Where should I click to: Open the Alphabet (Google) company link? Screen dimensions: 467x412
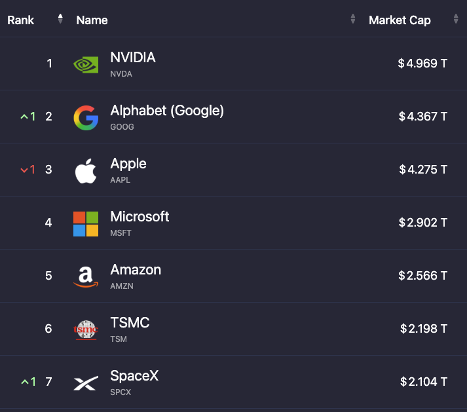[x=167, y=111]
